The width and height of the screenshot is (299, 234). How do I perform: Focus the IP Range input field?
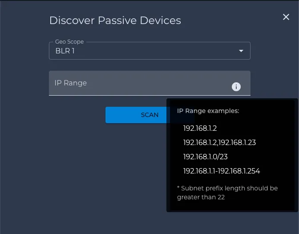coord(149,83)
